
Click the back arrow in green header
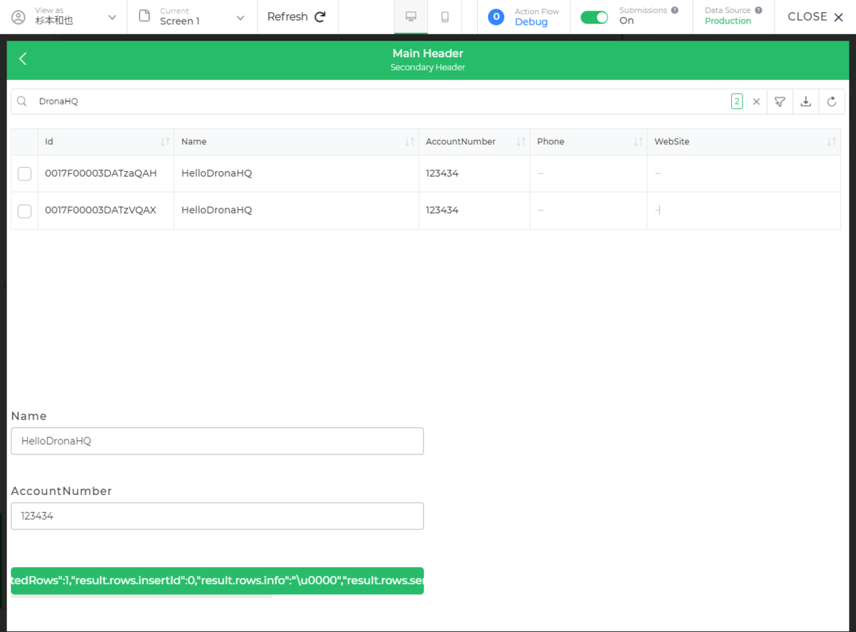coord(23,59)
